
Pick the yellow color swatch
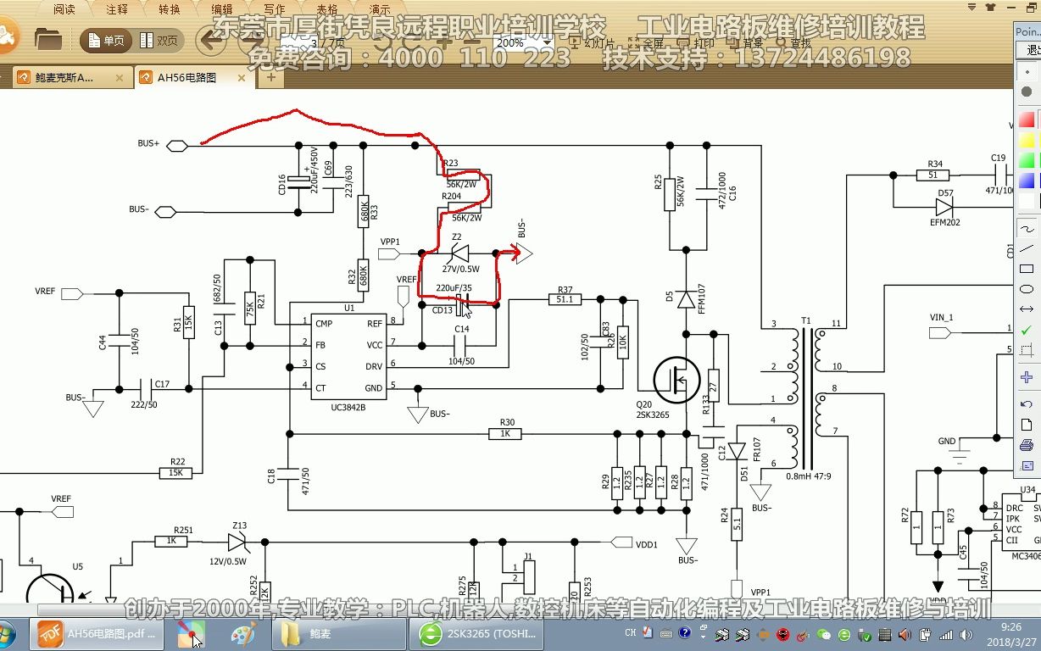(1027, 140)
